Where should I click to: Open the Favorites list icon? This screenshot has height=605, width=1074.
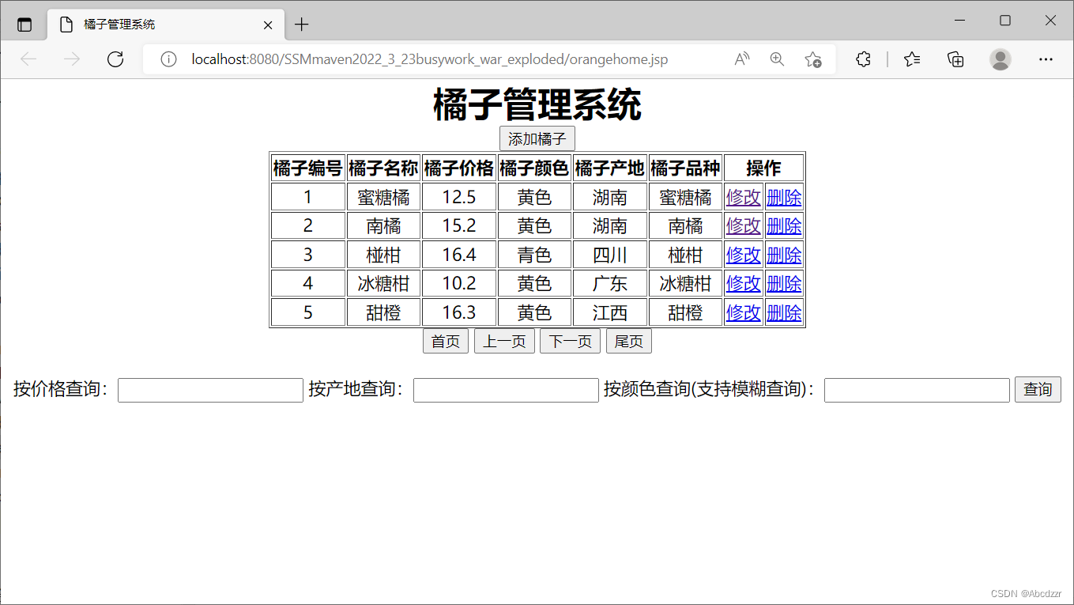[x=912, y=59]
